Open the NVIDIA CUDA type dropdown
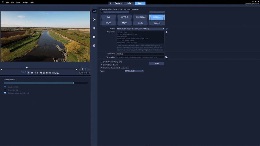The width and height of the screenshot is (260, 146). point(134,71)
